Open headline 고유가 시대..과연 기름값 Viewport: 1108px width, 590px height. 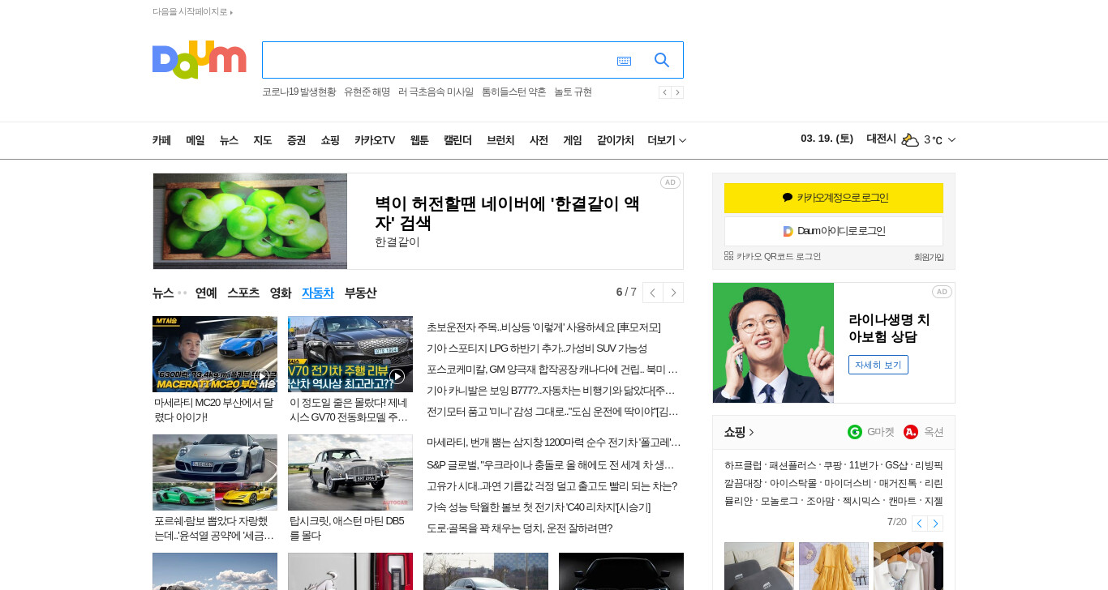point(552,486)
